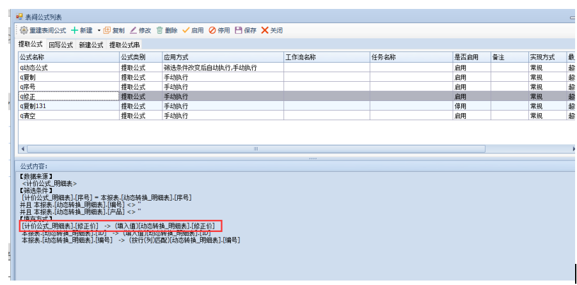
Task: Click the left arrow of horizontal scrollbar
Action: click(23, 149)
